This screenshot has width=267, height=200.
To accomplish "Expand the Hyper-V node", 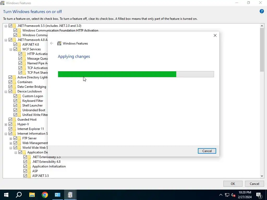I will coord(6,124).
